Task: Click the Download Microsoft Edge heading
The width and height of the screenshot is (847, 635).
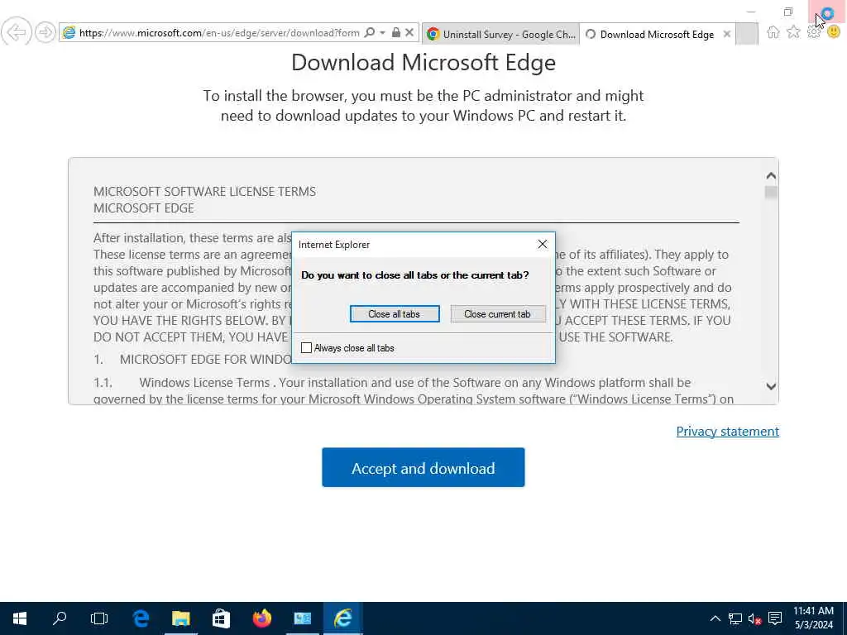Action: click(423, 62)
